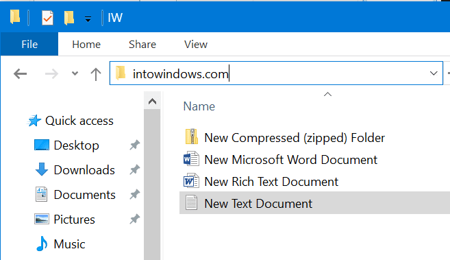Image resolution: width=450 pixels, height=260 pixels.
Task: Select Quick access in the navigation pane
Action: tap(79, 121)
